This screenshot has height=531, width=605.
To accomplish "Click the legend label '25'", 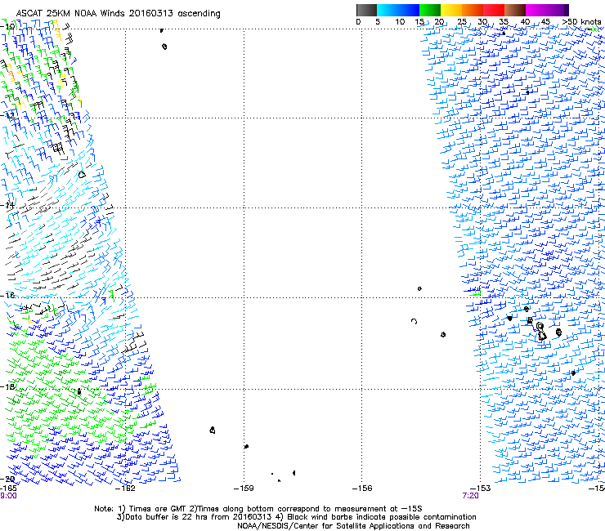I will 462,22.
